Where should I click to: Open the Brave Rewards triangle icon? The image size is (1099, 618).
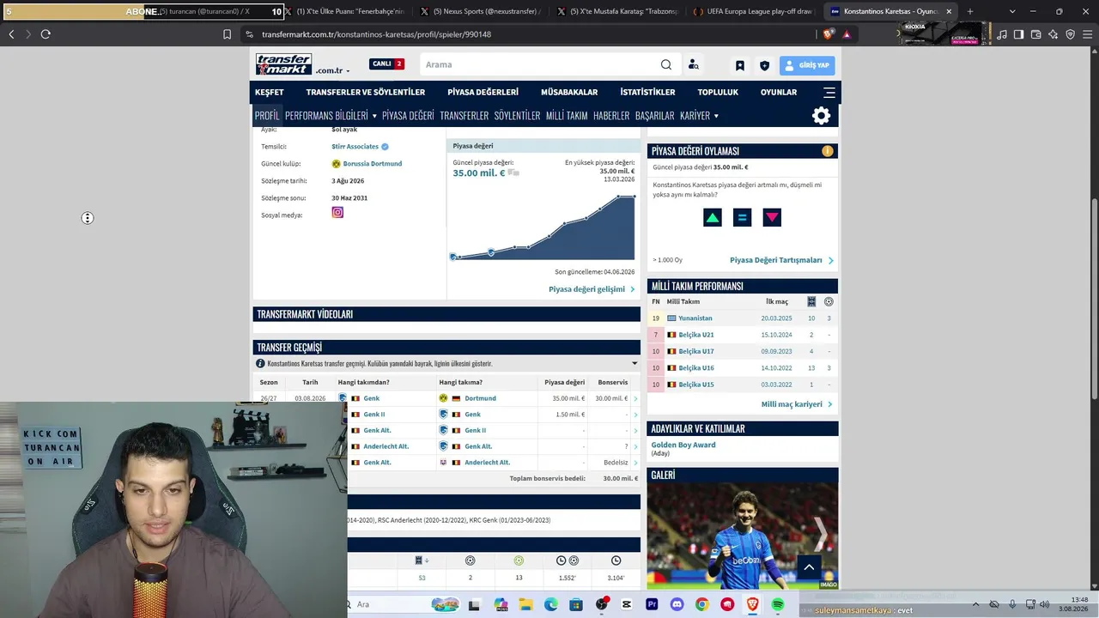click(x=847, y=34)
